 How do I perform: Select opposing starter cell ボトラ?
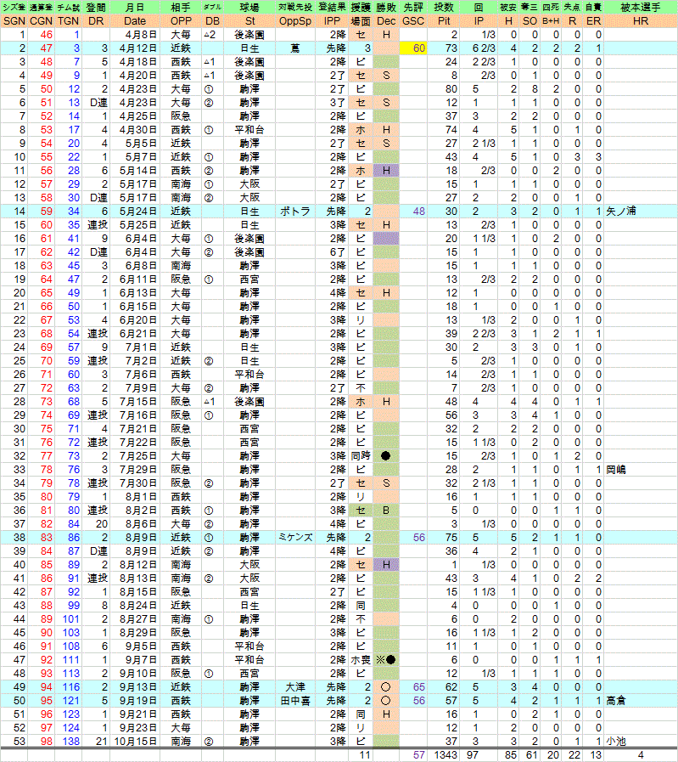(x=295, y=212)
